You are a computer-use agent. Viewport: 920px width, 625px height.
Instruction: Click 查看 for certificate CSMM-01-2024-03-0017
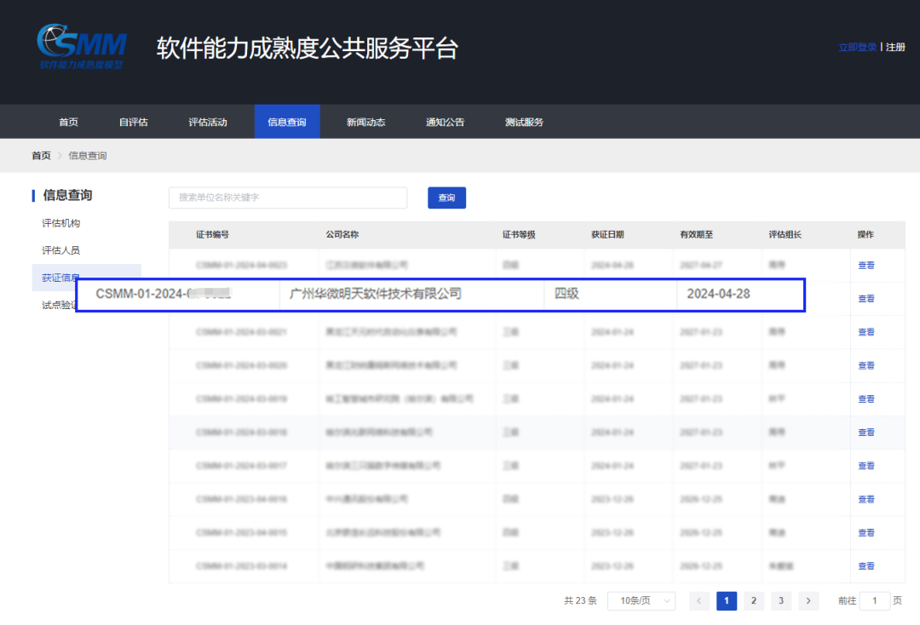tap(866, 466)
